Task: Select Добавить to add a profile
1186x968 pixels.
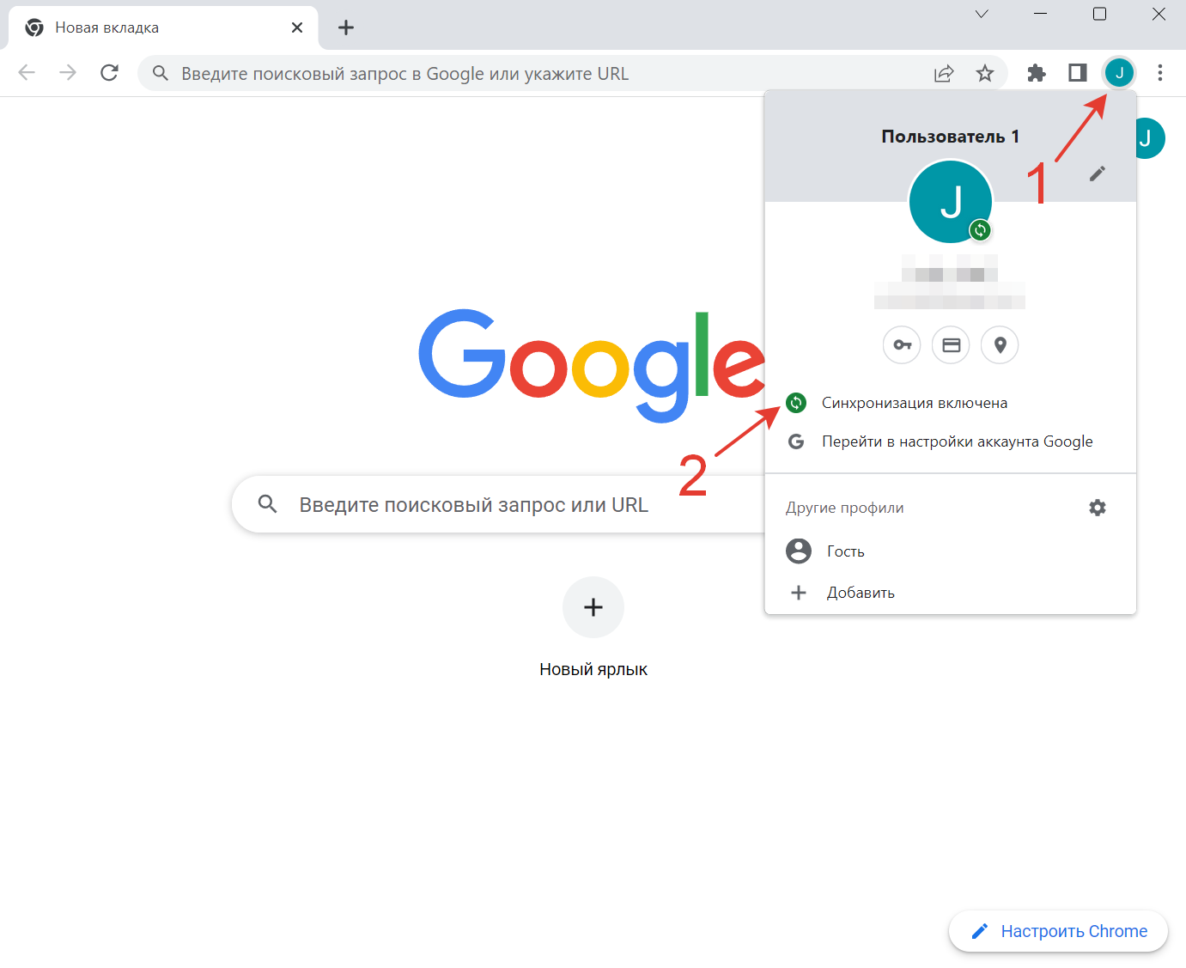Action: coord(951,593)
